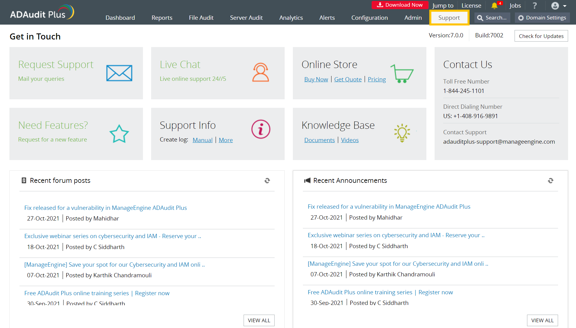Open announcement about vulnerability fix
Viewport: 576px width, 328px height.
coord(389,207)
